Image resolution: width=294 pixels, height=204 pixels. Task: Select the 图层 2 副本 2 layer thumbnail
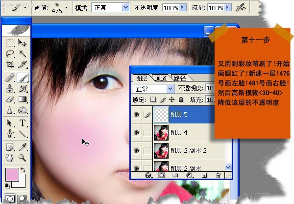(161, 149)
